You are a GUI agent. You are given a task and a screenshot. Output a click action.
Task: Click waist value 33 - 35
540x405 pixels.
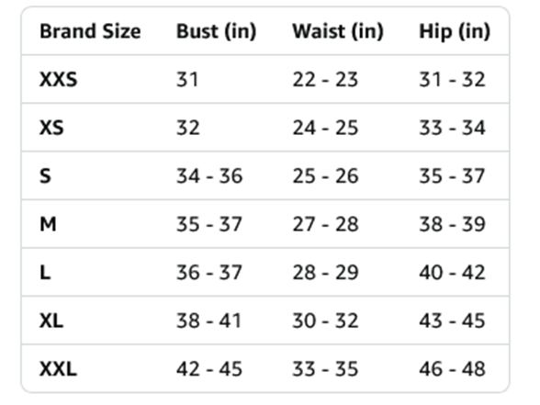click(x=325, y=369)
